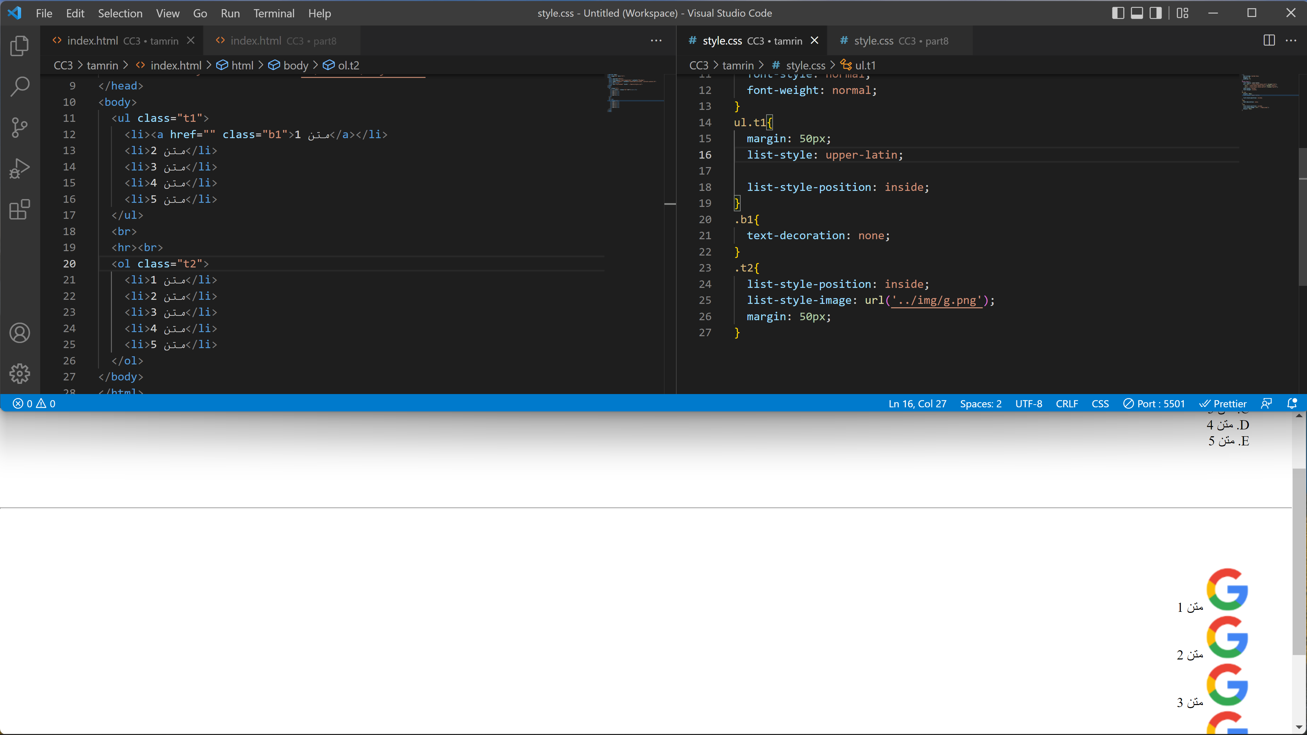
Task: Click the first Google logo bullet image
Action: coord(1227,589)
